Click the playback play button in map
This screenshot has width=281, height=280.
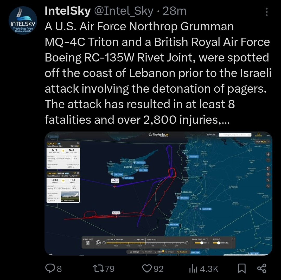click(x=98, y=243)
